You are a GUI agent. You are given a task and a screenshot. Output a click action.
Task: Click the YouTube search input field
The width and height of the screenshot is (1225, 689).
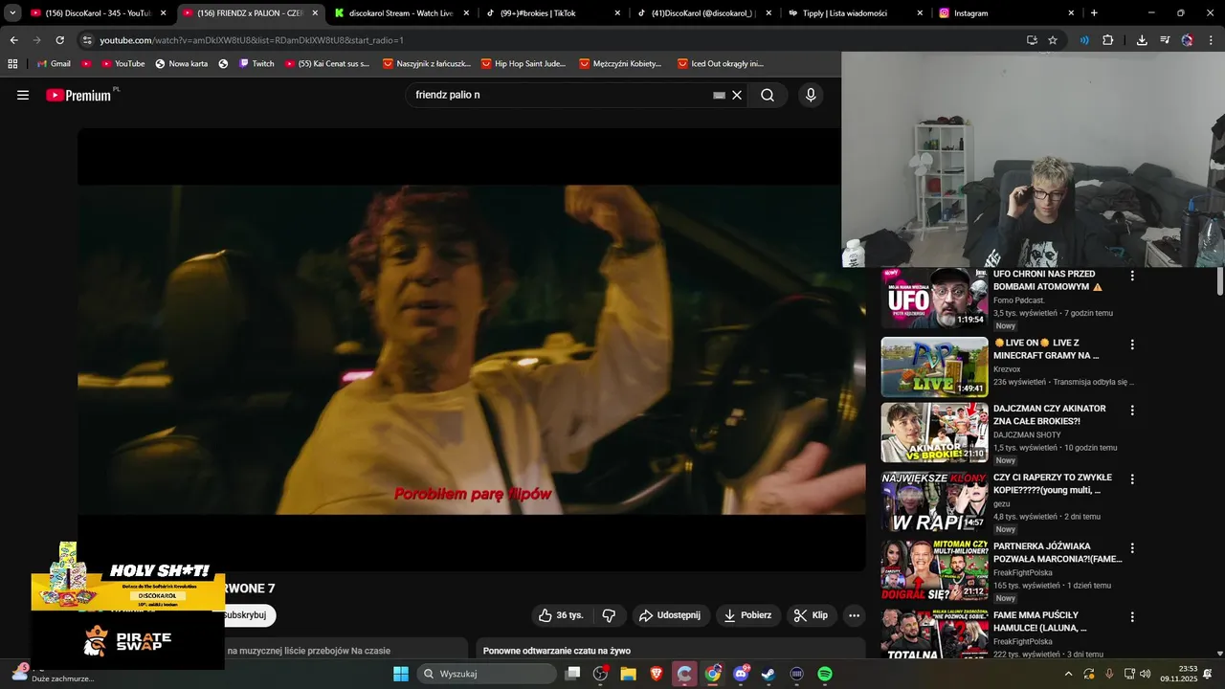point(560,96)
